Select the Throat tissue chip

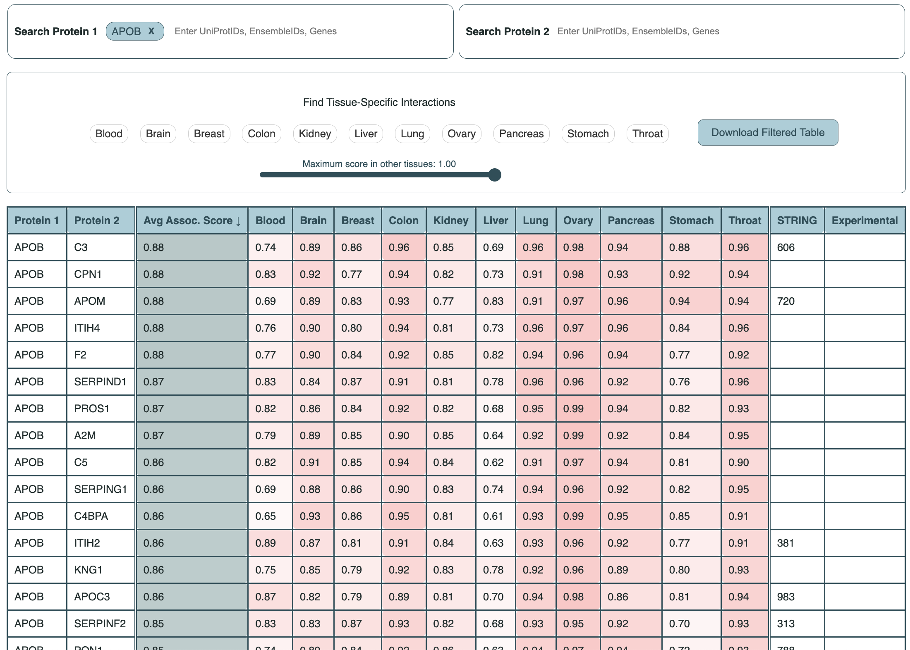point(647,134)
